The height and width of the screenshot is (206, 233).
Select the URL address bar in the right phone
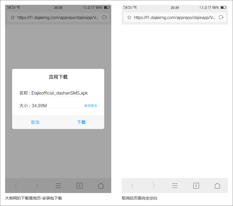[x=174, y=17]
